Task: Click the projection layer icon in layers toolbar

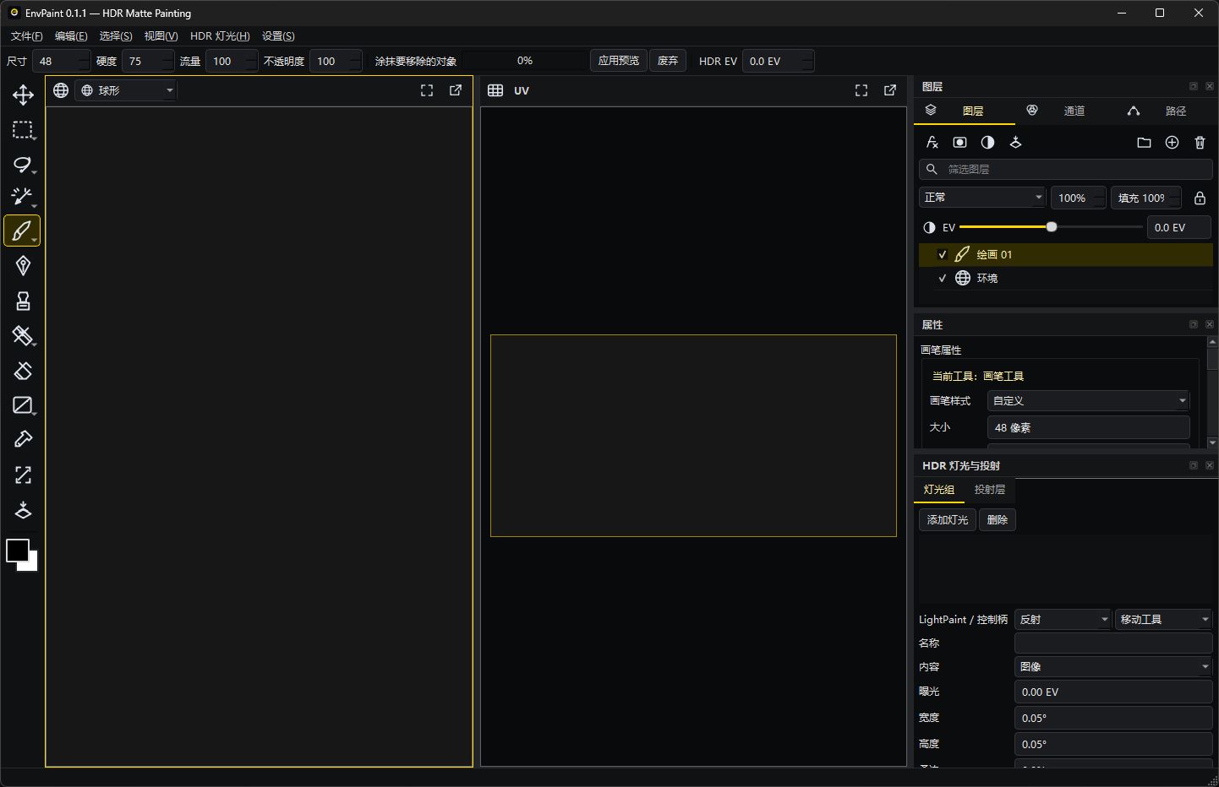Action: pos(1015,143)
